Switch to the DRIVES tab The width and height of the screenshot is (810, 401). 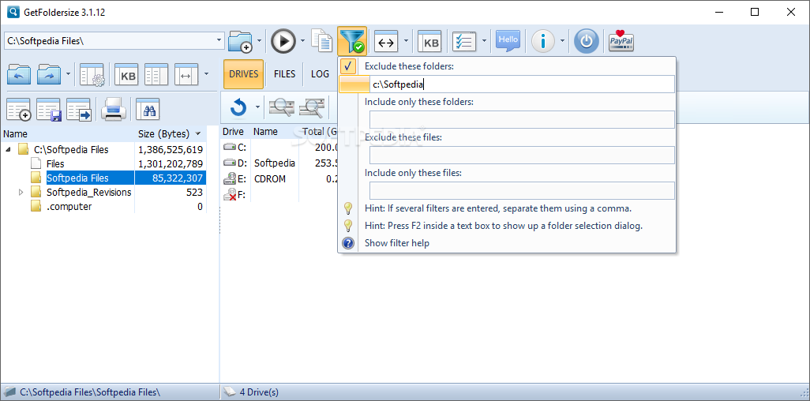243,74
